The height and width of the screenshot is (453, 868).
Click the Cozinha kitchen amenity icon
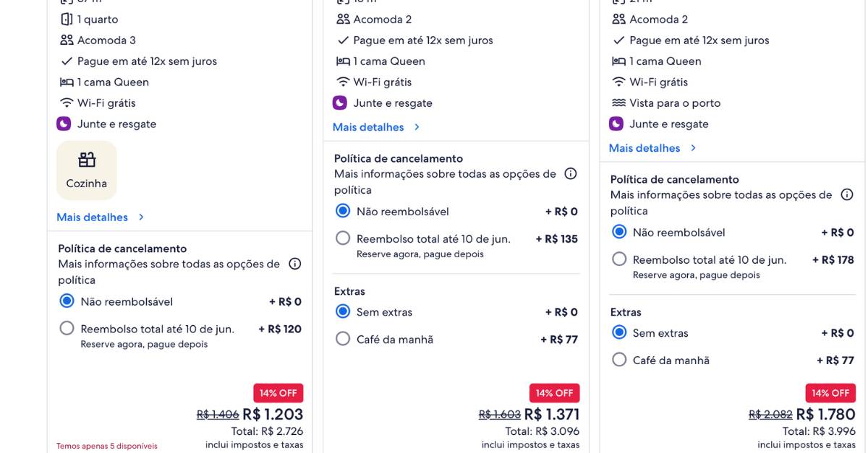[87, 160]
